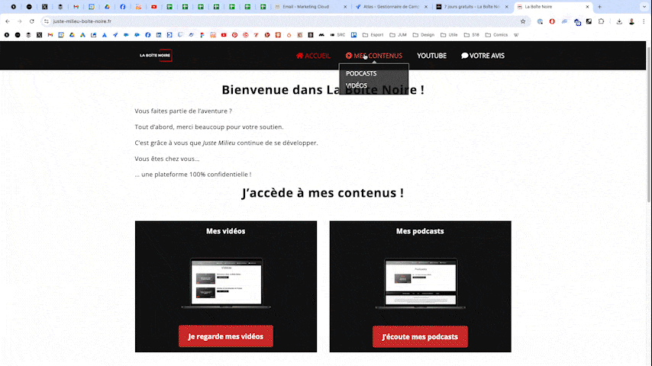Open the YOUTUBE navigation link
Viewport: 652px width, 366px height.
pos(431,56)
